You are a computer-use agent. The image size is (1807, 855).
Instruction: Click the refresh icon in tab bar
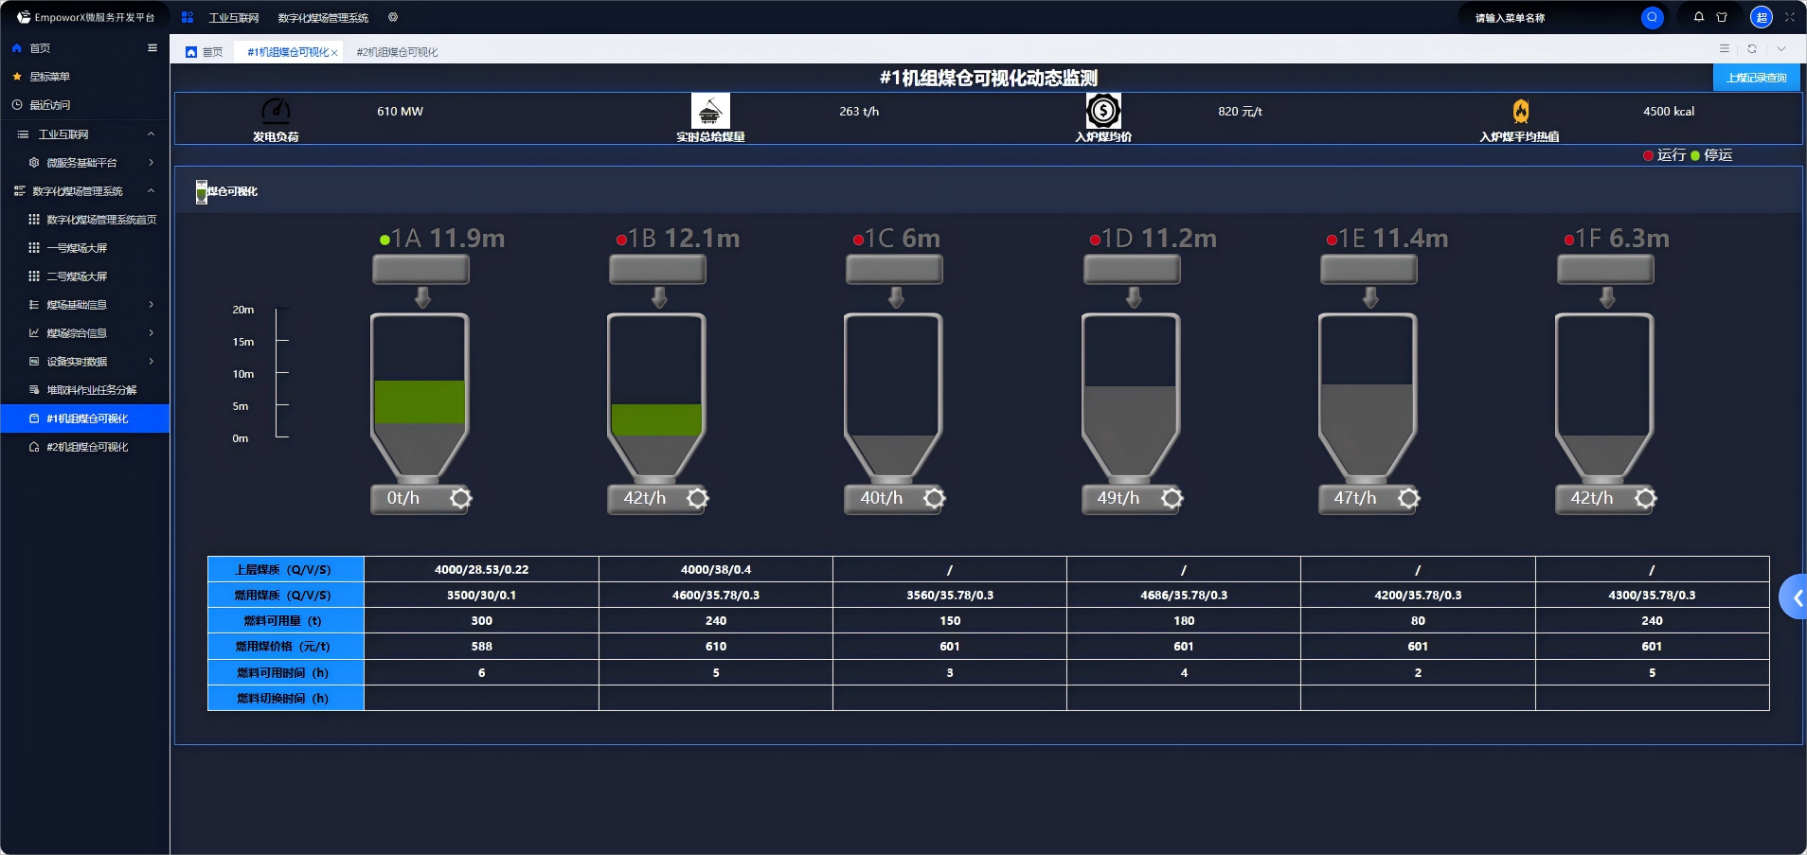click(1752, 49)
